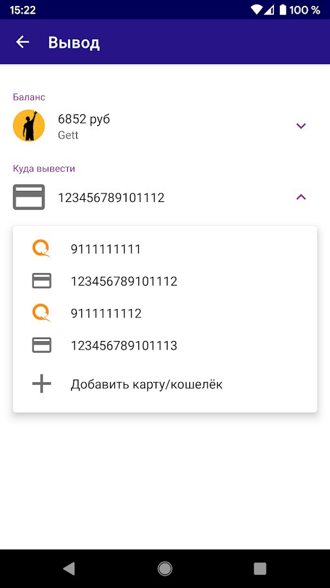The image size is (330, 588).
Task: Tap the plus icon to add payment method
Action: [x=42, y=384]
